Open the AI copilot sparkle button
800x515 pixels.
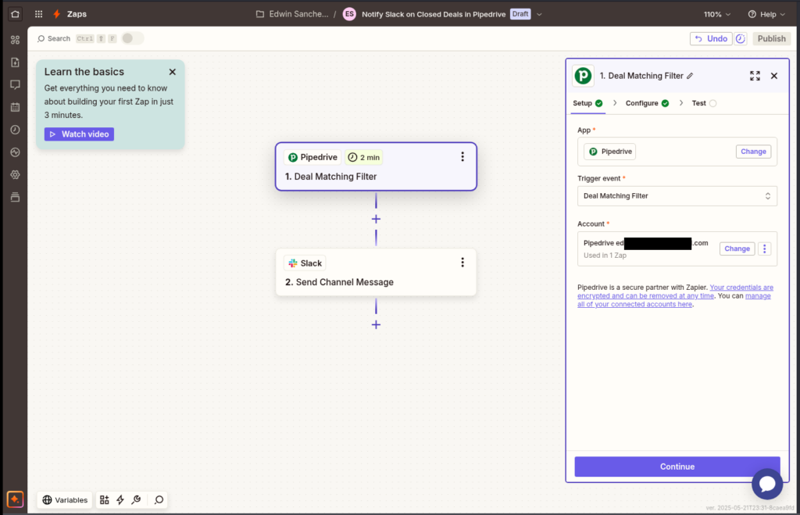[16, 499]
